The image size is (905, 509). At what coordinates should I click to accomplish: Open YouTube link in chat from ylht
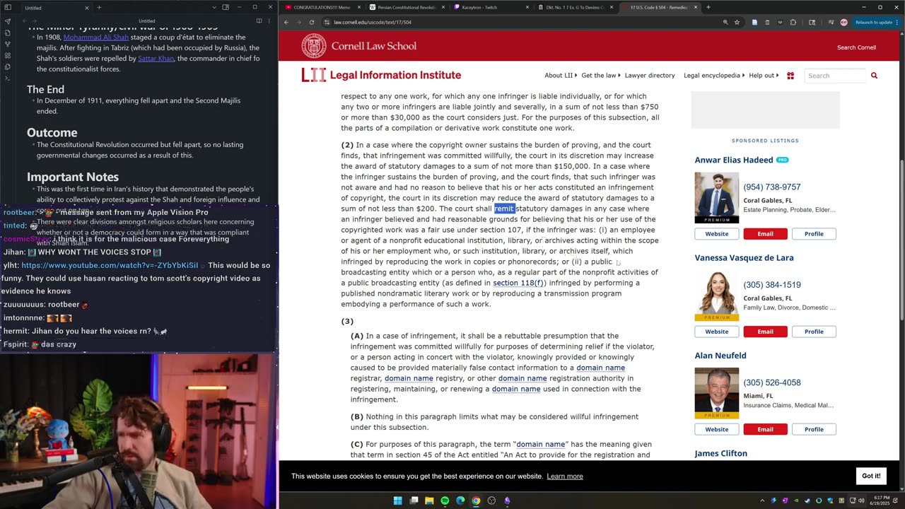point(110,265)
